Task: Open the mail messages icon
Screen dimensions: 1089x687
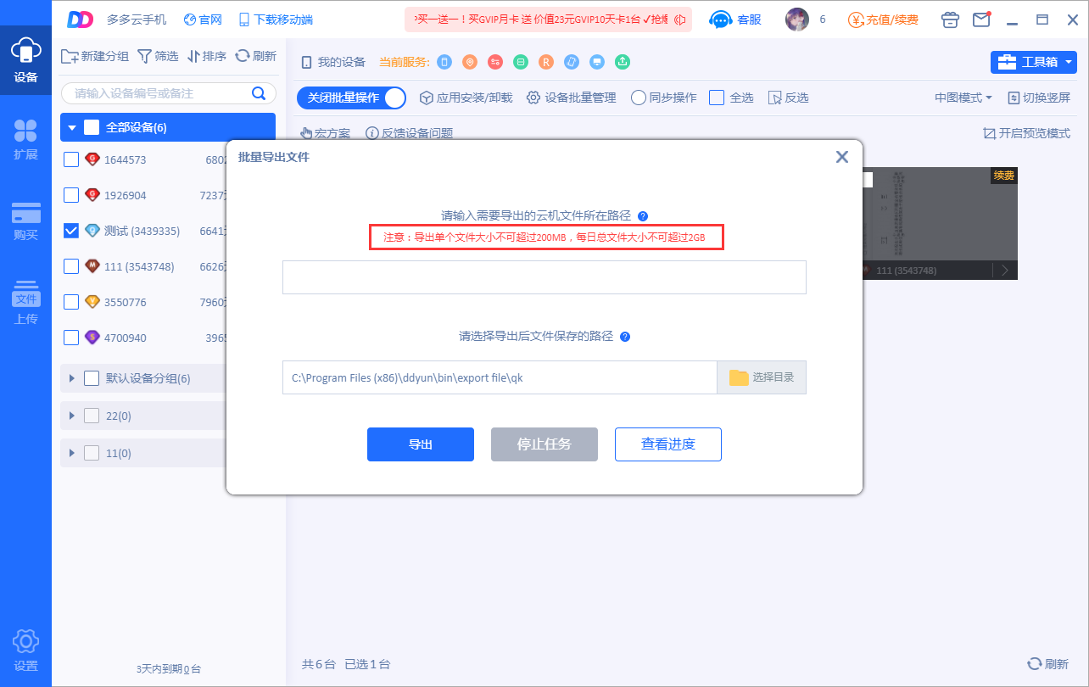Action: (x=981, y=19)
